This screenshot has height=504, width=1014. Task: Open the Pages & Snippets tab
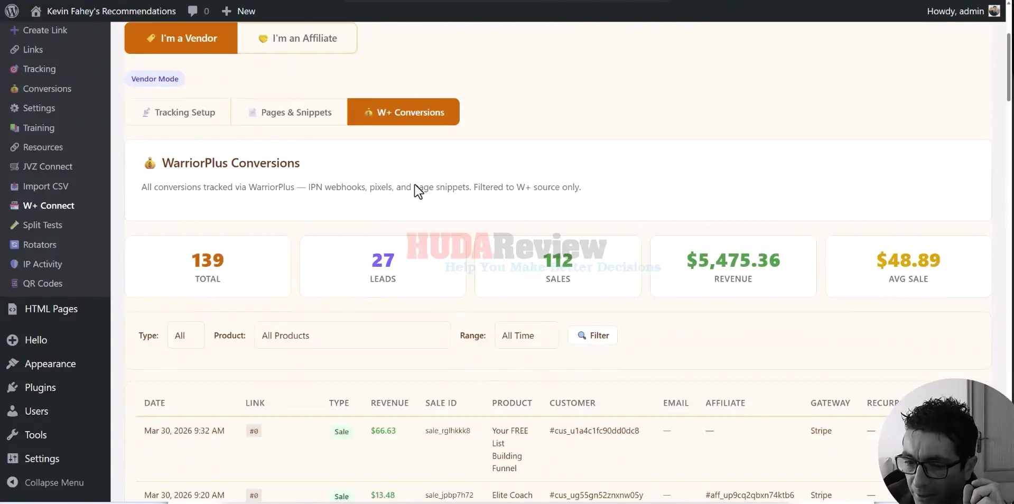(289, 112)
